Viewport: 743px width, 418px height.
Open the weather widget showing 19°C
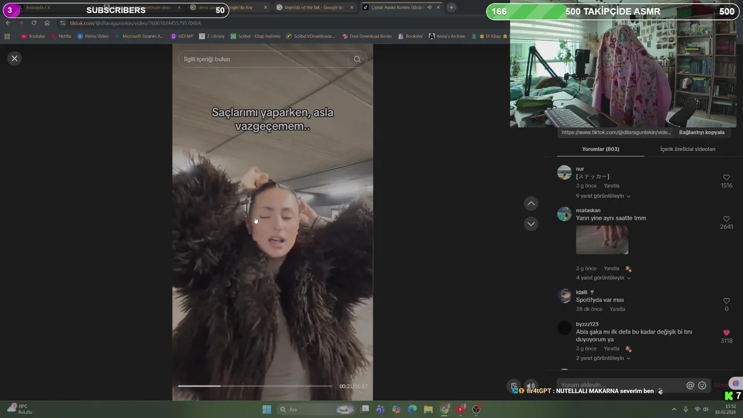(19, 409)
